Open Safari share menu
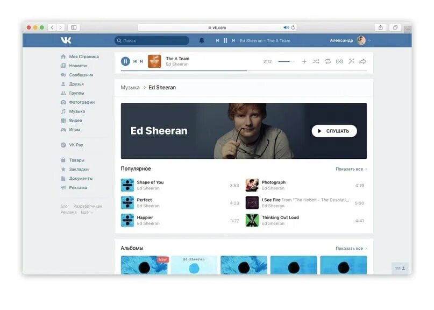Viewport: 434px width, 310px height. (381, 27)
